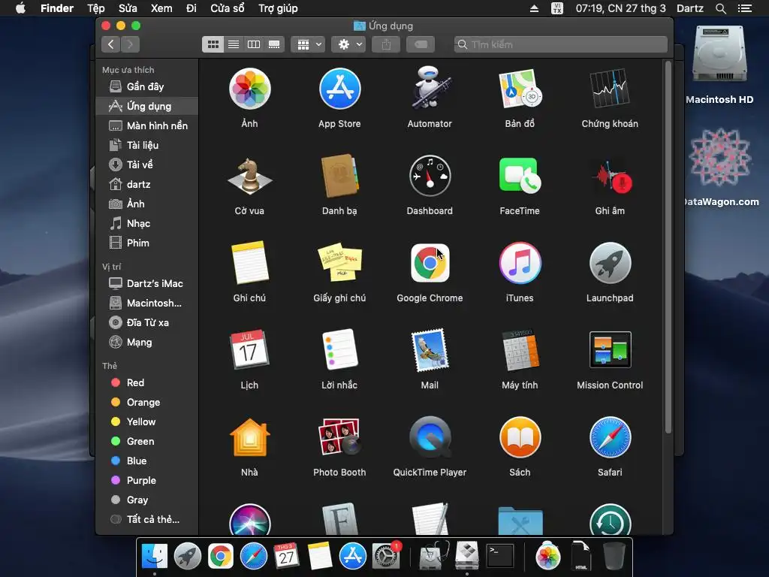Open the iTunes app icon

tap(520, 263)
